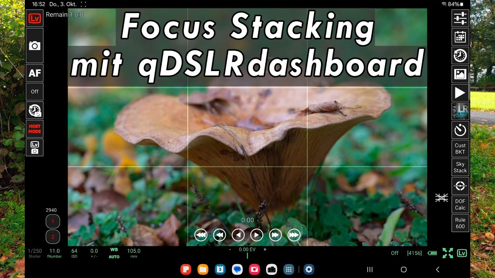
Task: Tap the 2940 value above preset buttons
Action: tap(51, 210)
